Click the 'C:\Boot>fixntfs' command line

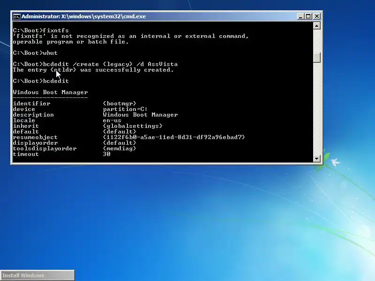tap(41, 30)
